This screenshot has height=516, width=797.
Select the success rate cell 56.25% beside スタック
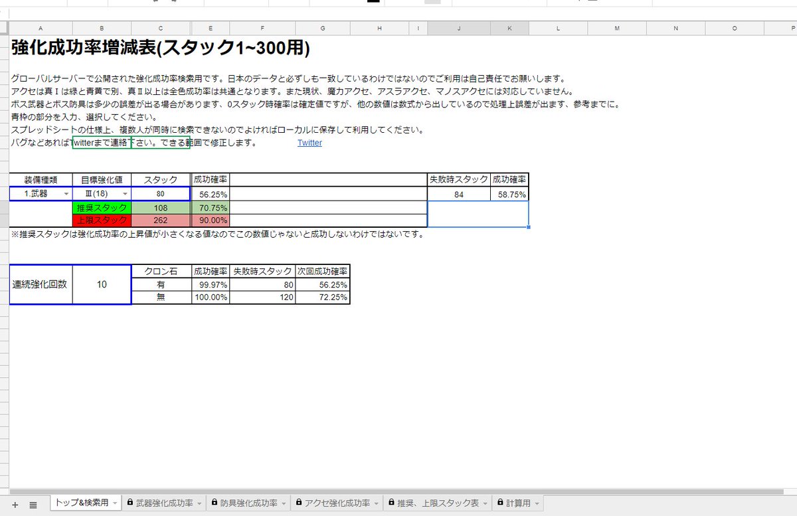coord(211,194)
